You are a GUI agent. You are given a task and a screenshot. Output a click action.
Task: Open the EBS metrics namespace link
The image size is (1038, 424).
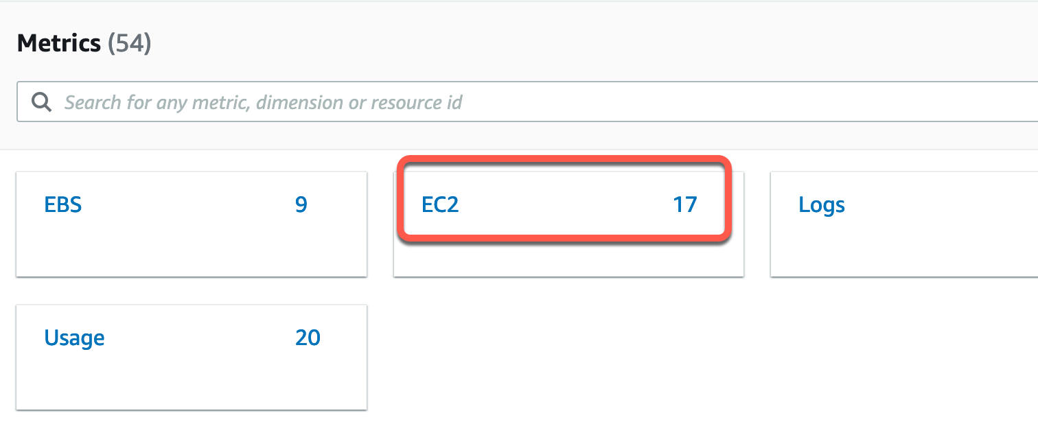coord(63,204)
